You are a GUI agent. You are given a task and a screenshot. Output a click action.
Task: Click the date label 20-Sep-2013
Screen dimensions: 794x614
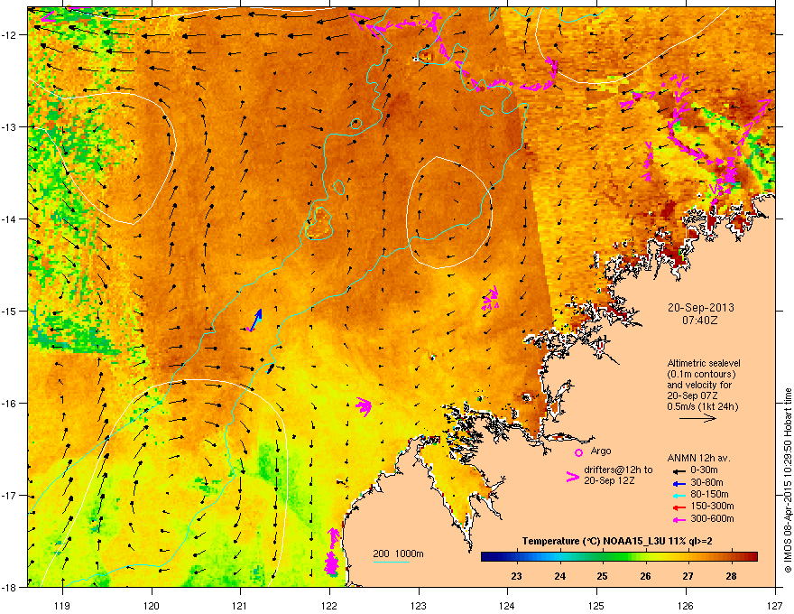point(700,308)
